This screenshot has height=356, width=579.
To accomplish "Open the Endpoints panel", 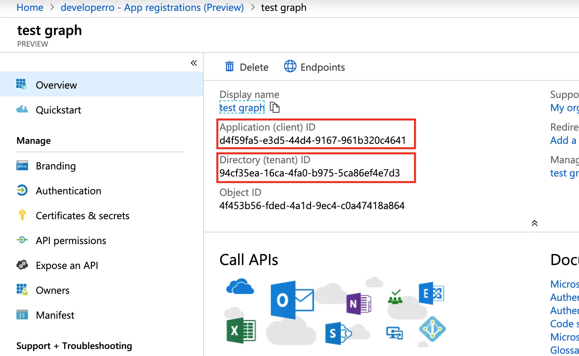I will pyautogui.click(x=314, y=66).
